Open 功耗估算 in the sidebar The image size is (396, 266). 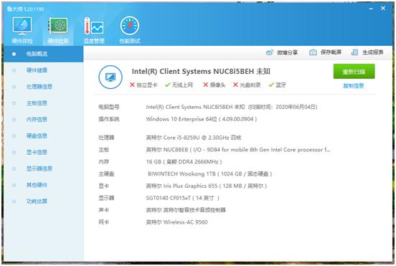[x=37, y=201]
